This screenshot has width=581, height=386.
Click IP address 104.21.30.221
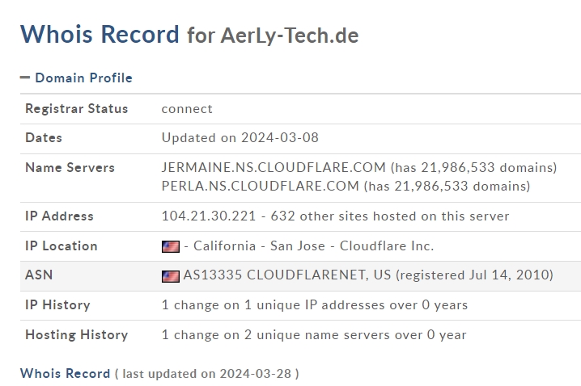(209, 216)
